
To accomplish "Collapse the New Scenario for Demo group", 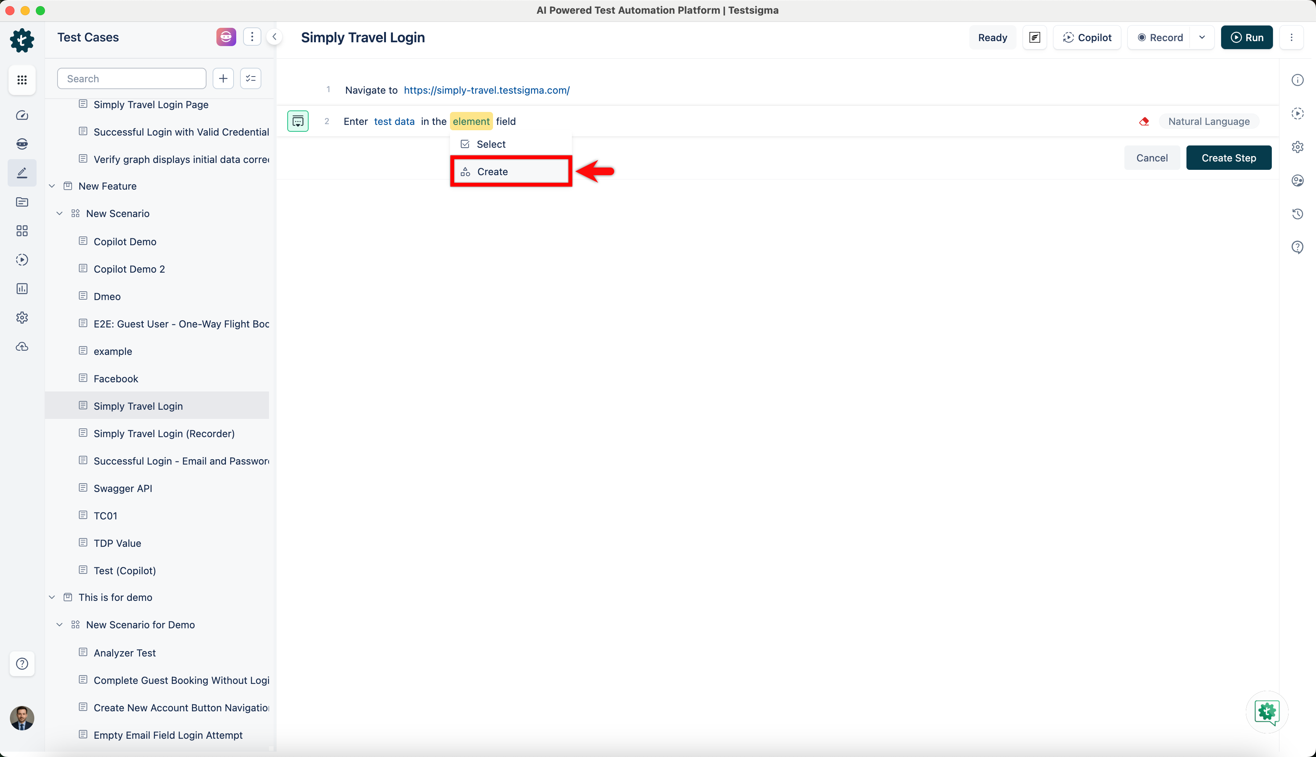I will [59, 625].
